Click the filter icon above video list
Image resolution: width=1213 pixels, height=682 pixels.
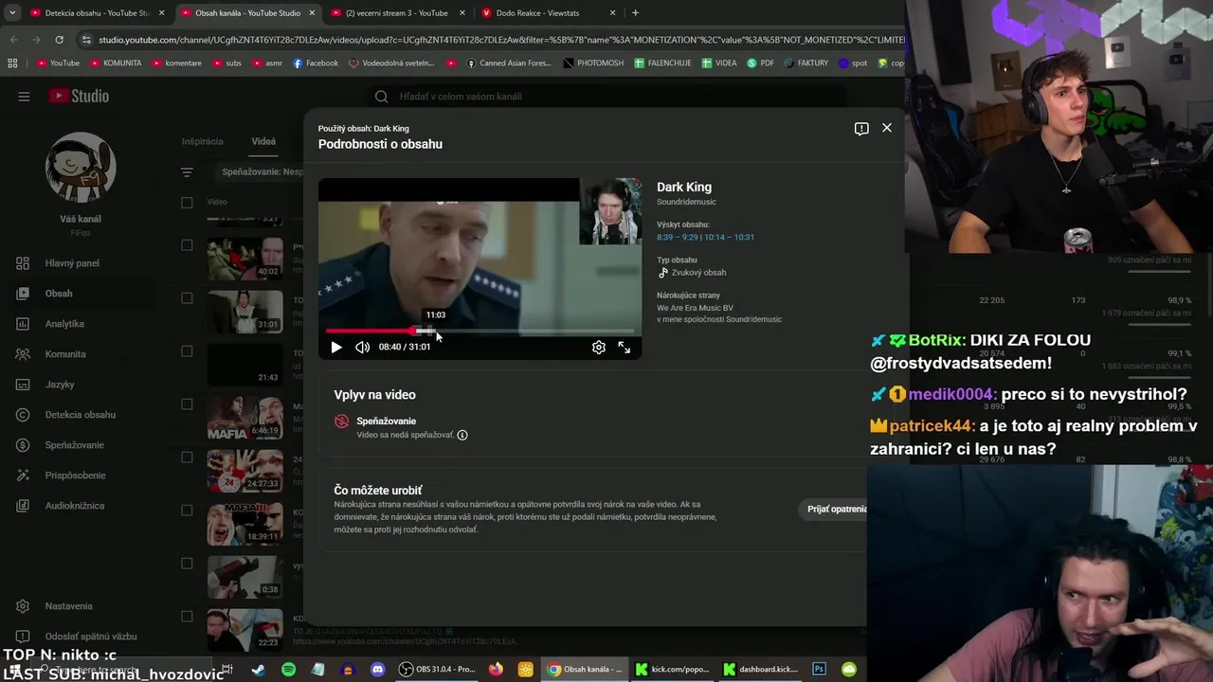(187, 172)
